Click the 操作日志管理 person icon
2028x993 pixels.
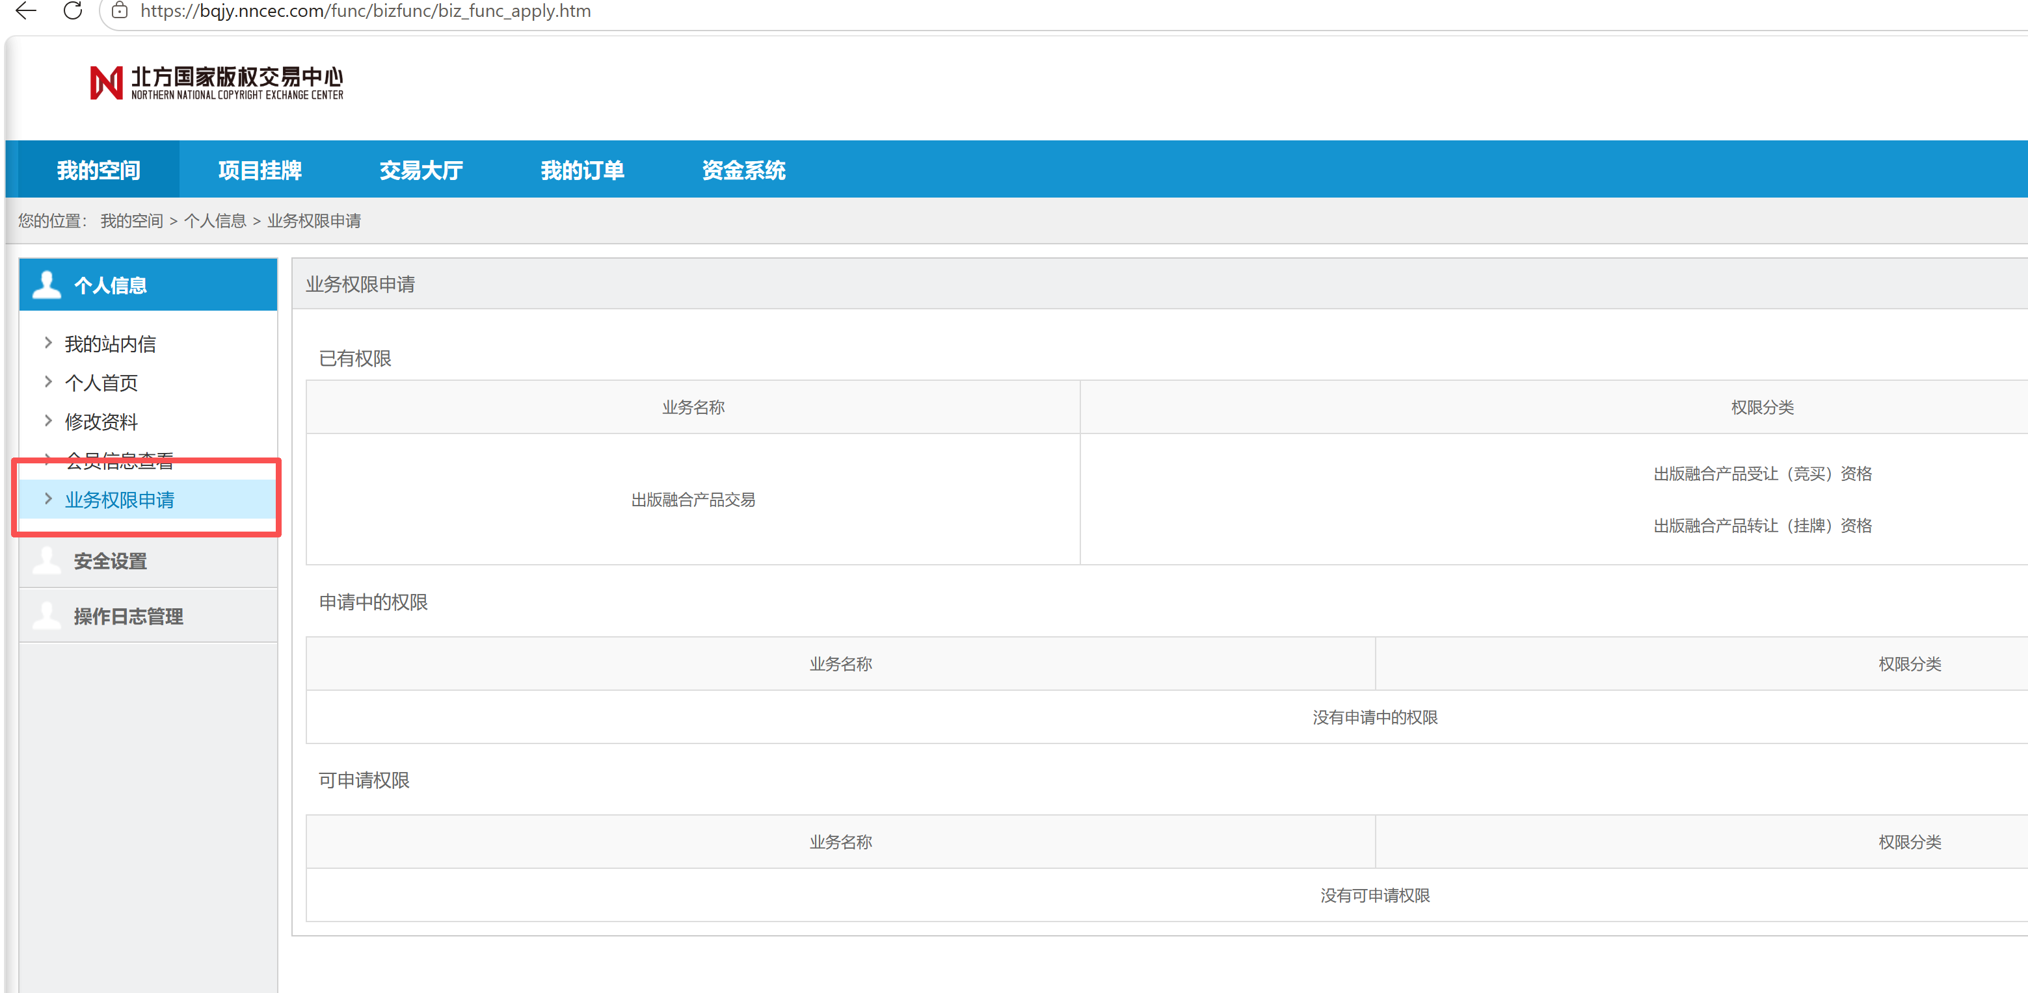tap(46, 616)
